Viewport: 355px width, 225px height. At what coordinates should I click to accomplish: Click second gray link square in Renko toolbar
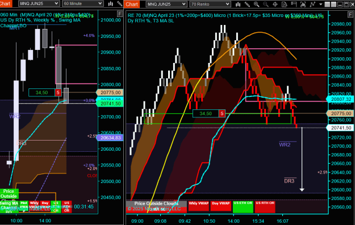click(x=333, y=4)
